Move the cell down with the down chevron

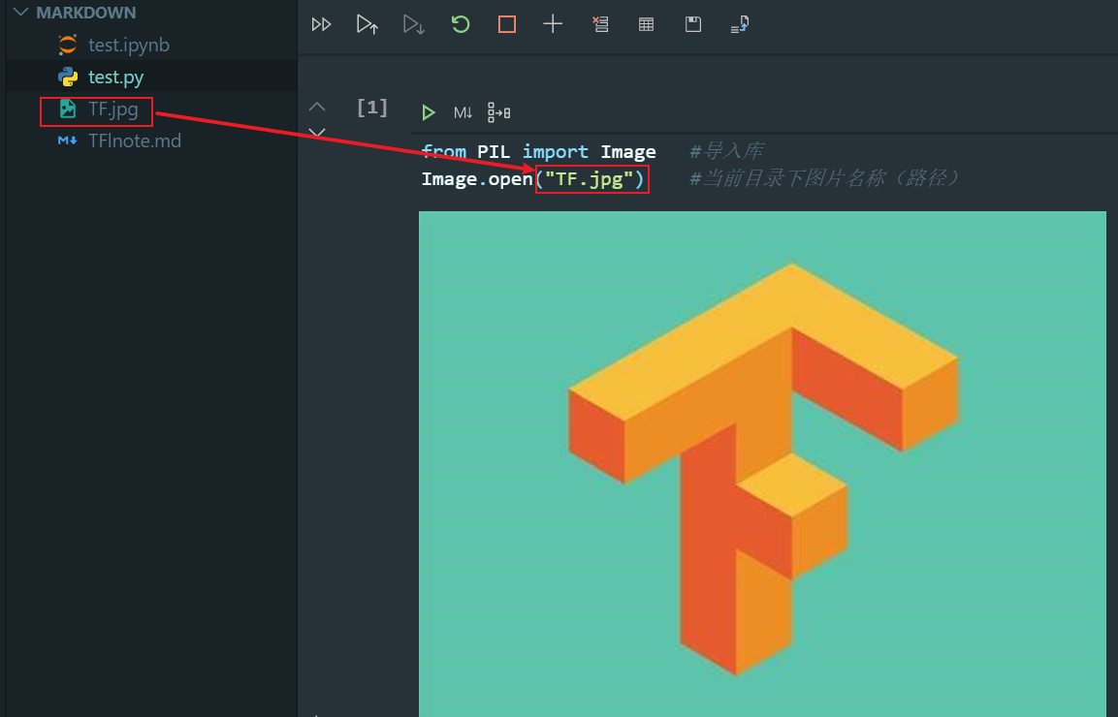(317, 133)
